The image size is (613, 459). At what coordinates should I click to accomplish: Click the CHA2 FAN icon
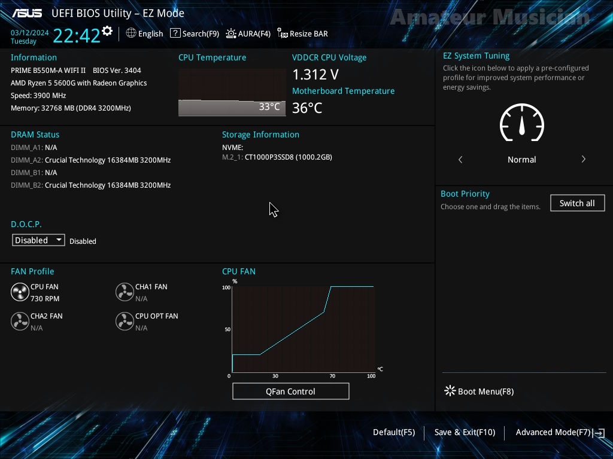pos(20,322)
